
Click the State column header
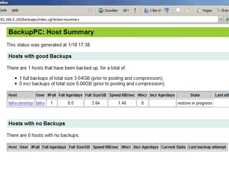195,95
